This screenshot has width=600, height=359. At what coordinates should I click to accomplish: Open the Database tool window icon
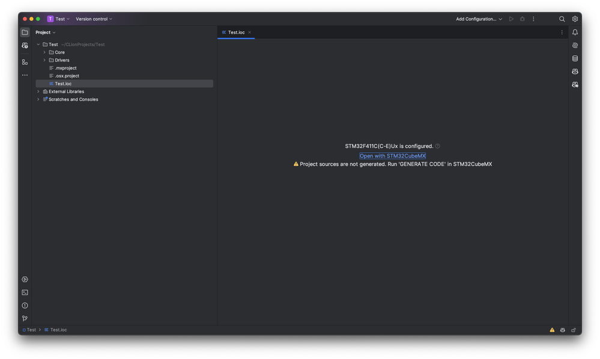575,58
